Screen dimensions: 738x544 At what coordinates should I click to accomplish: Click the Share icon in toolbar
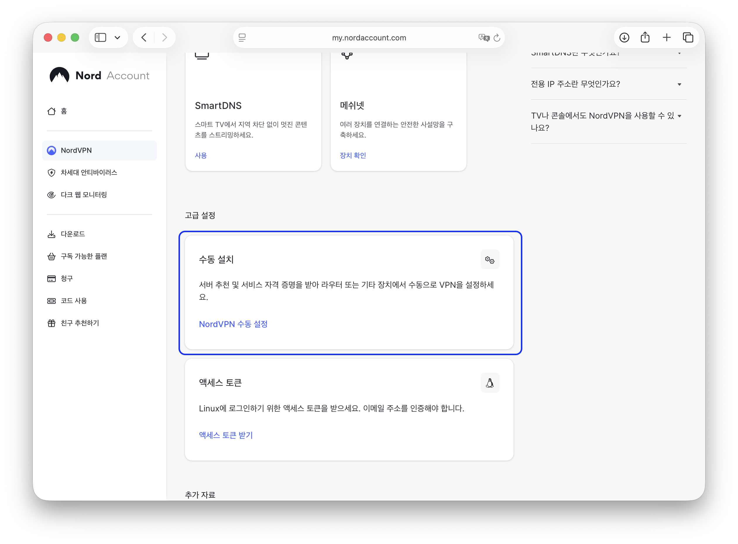pyautogui.click(x=645, y=37)
